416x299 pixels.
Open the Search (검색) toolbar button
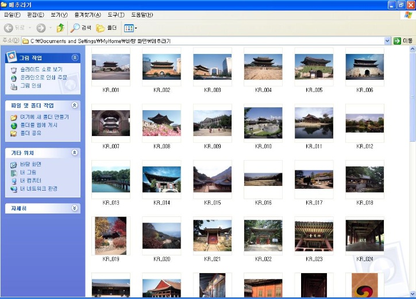81,28
